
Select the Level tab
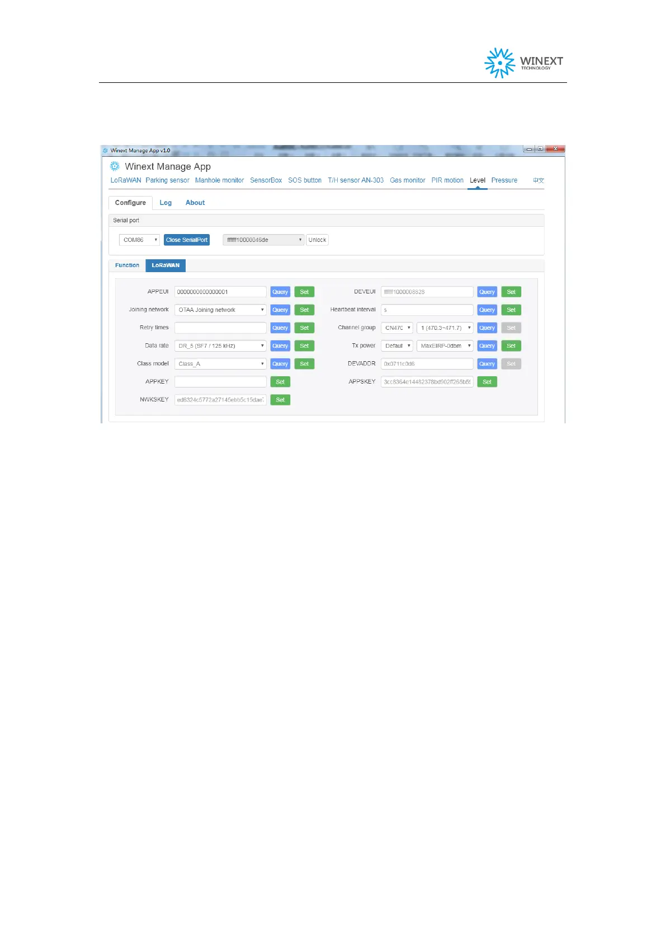478,180
